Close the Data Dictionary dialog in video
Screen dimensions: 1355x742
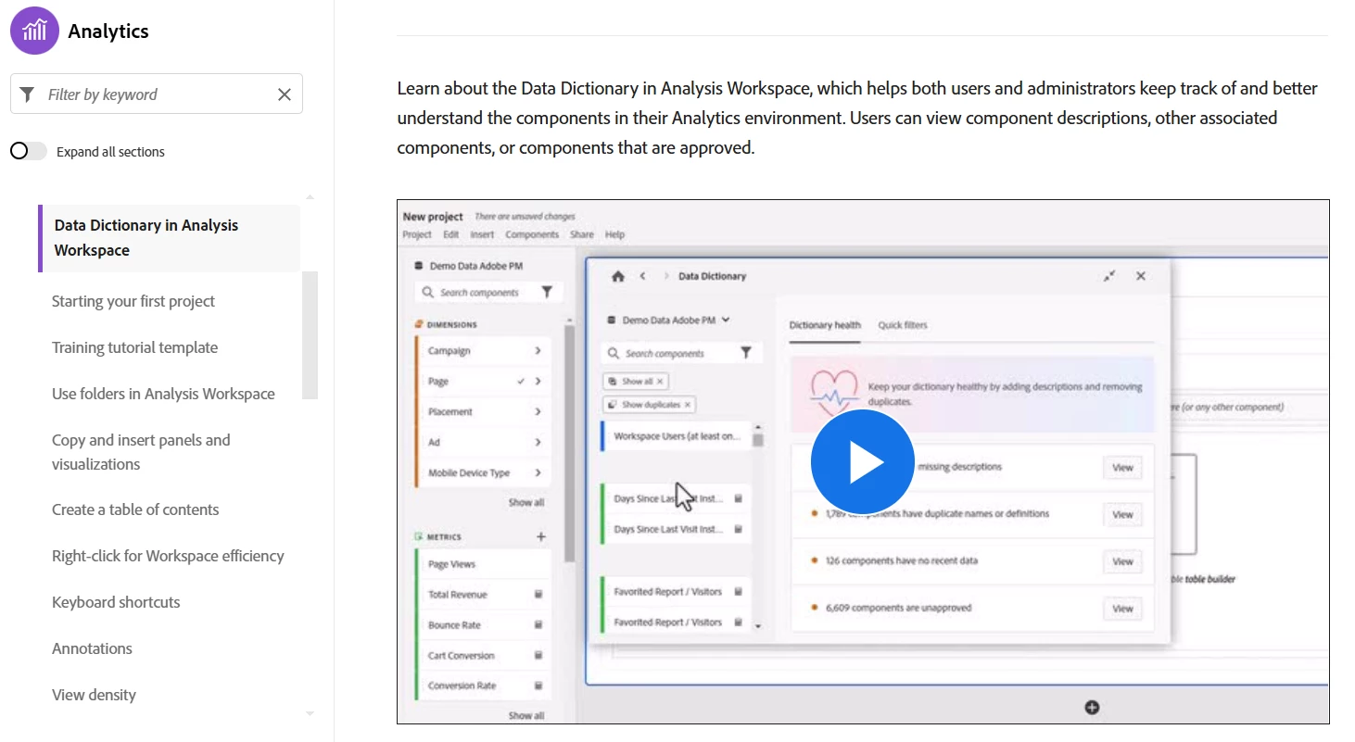click(1141, 276)
